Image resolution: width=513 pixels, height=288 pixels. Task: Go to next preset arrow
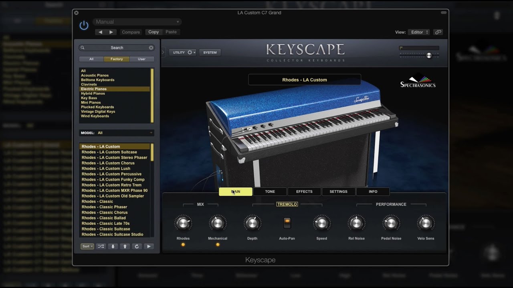[x=111, y=32]
